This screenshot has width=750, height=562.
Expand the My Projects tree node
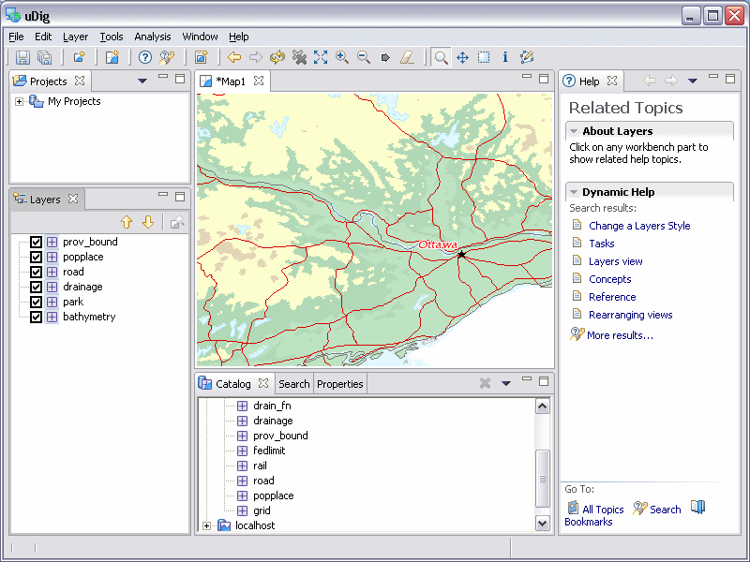point(19,101)
